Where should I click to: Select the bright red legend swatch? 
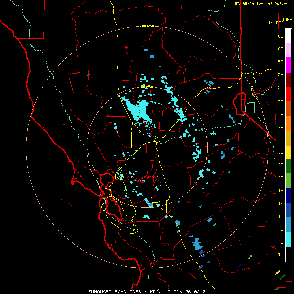coord(288,94)
